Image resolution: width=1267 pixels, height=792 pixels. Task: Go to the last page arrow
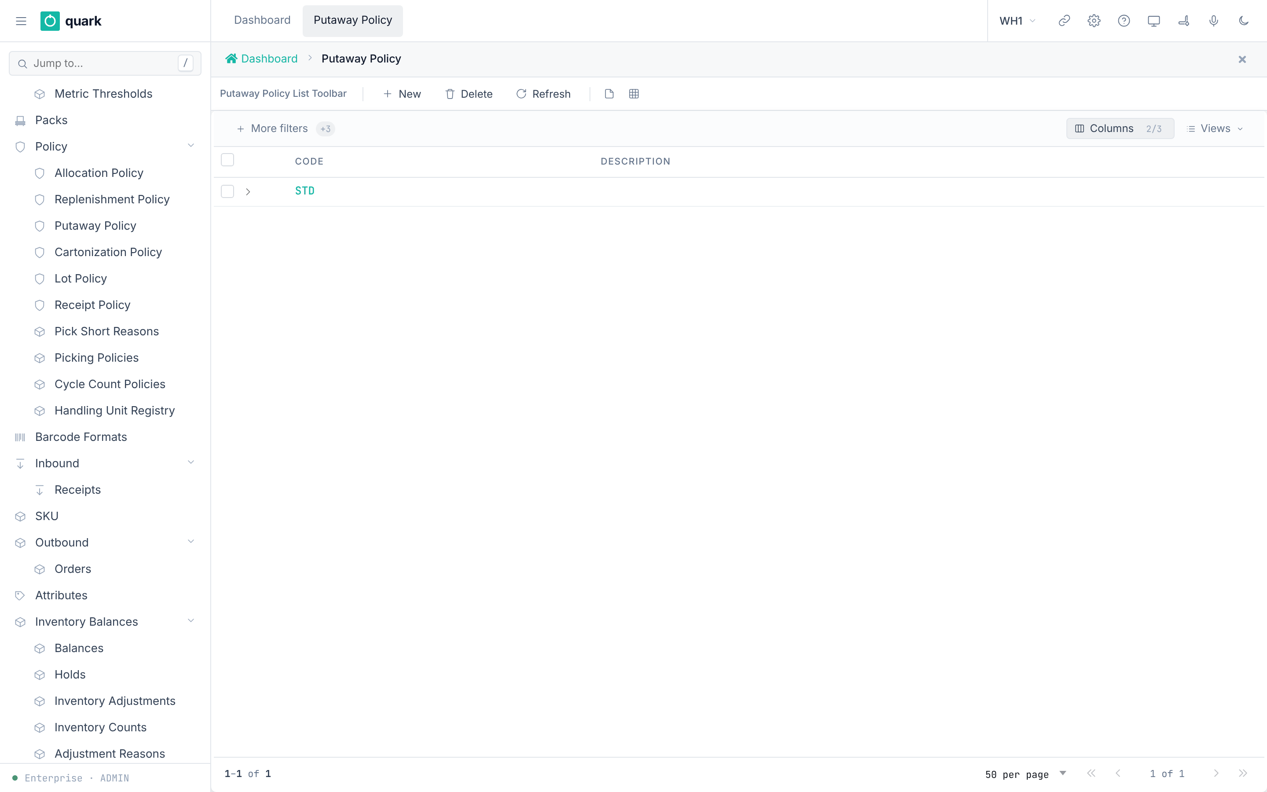coord(1242,773)
